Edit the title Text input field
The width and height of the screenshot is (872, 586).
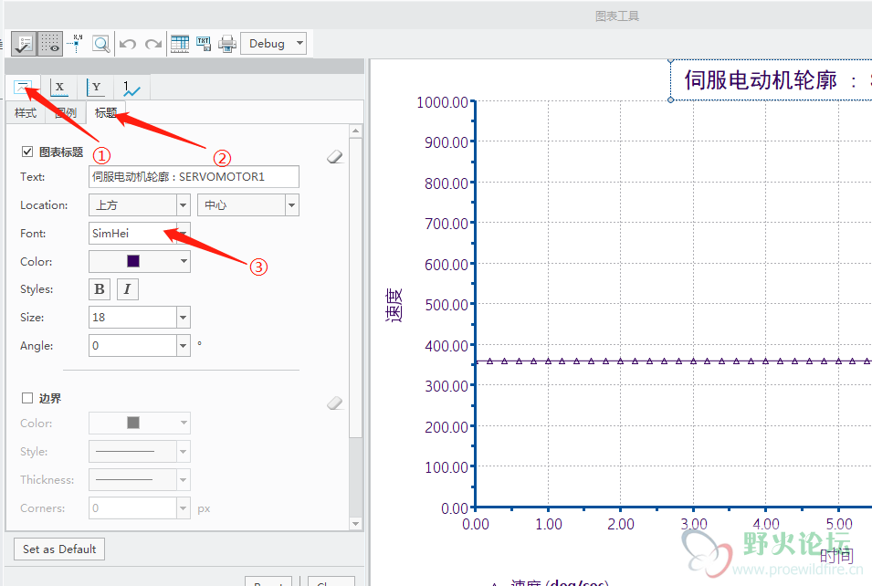[x=194, y=177]
